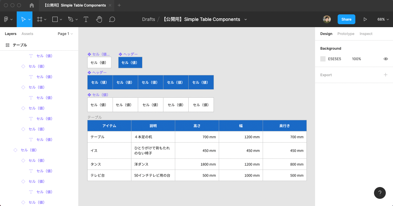Go to home screen icon
393x206 pixels.
(x=32, y=5)
